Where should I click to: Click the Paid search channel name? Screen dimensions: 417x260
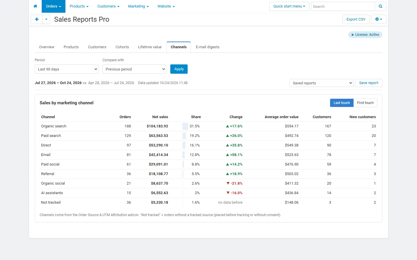click(x=51, y=136)
